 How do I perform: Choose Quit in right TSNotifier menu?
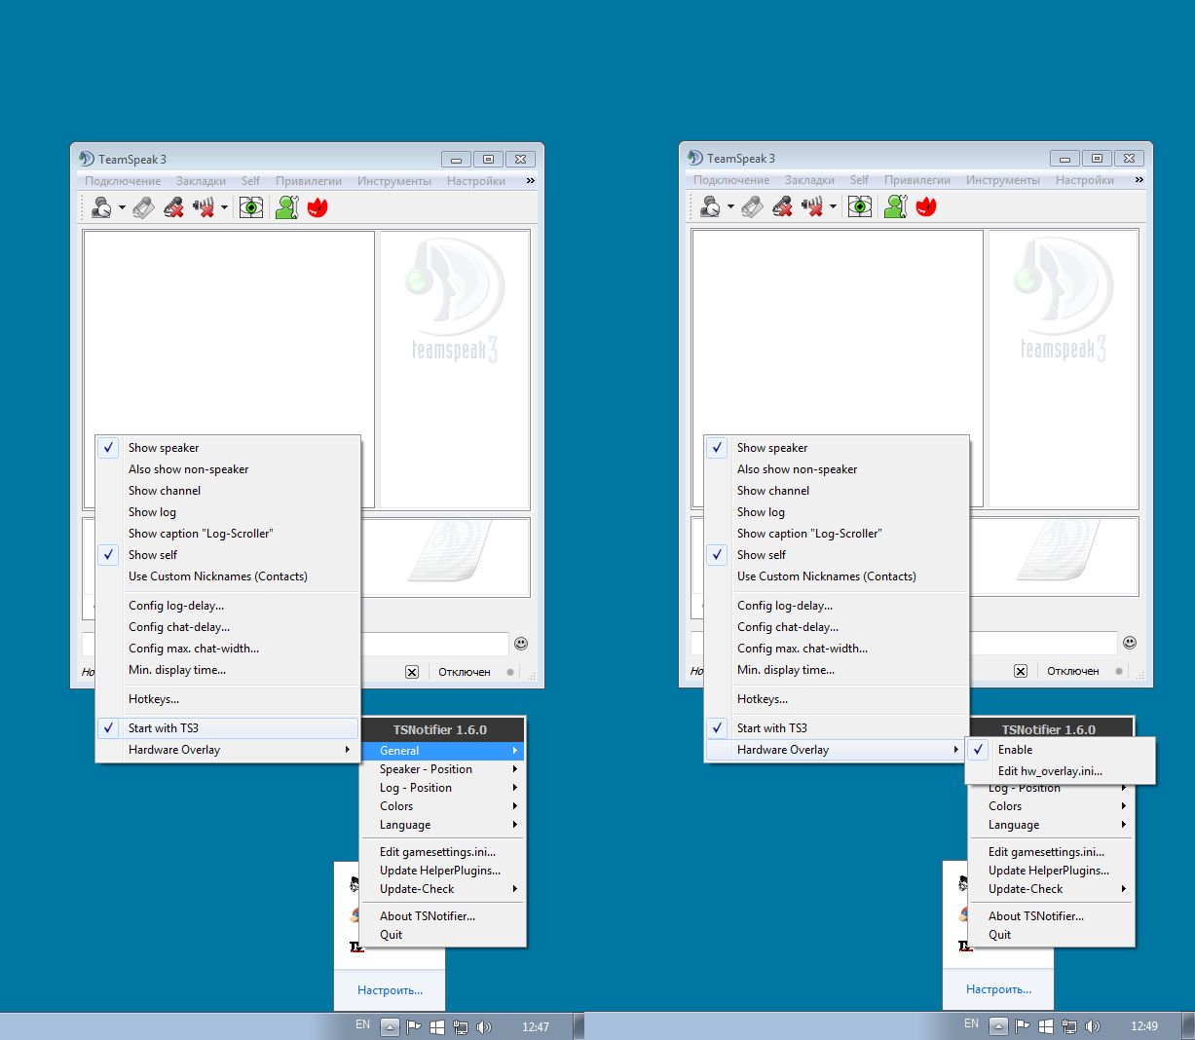(1052, 935)
